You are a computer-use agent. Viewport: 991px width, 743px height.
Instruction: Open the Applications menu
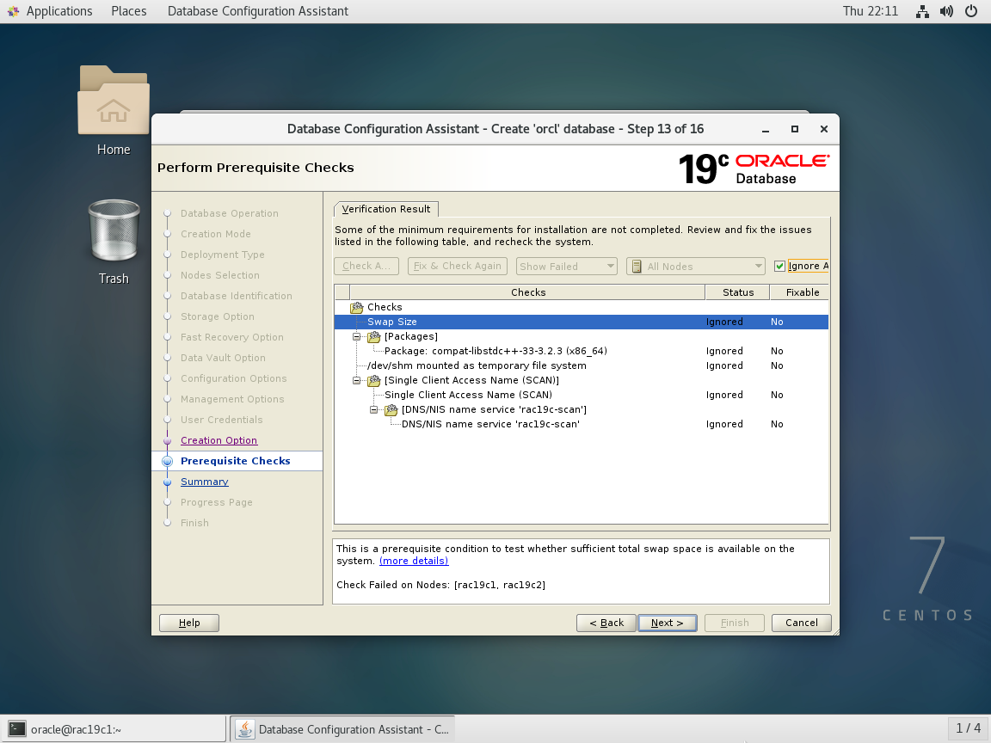pos(50,11)
